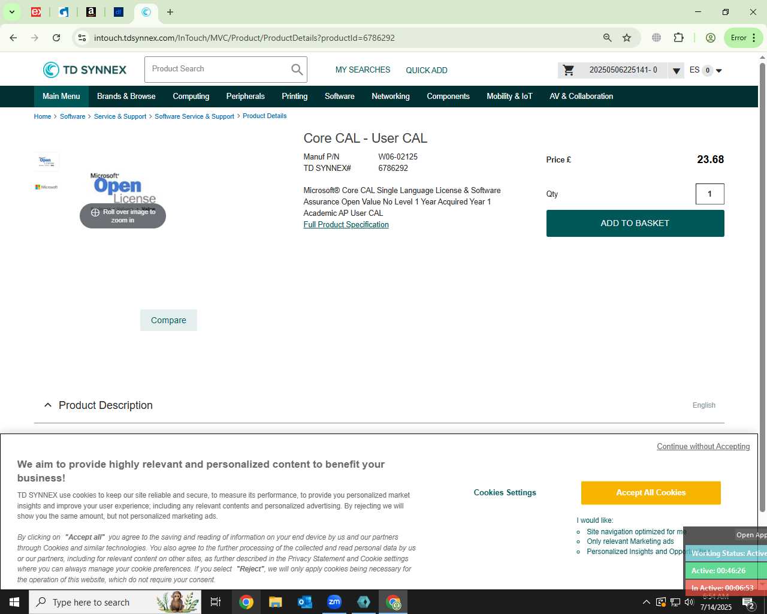Reload the page

click(56, 38)
